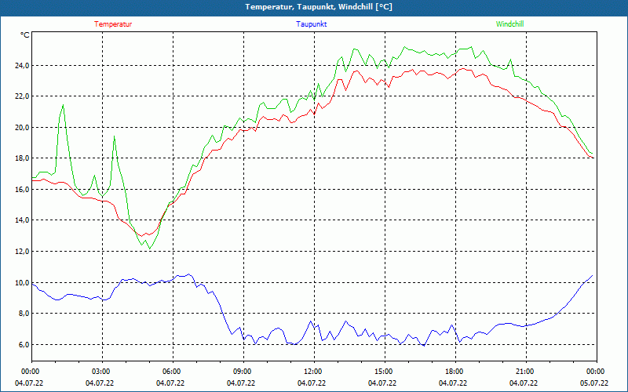Click the 18:00 time axis label
This screenshot has width=628, height=392.
[x=455, y=372]
